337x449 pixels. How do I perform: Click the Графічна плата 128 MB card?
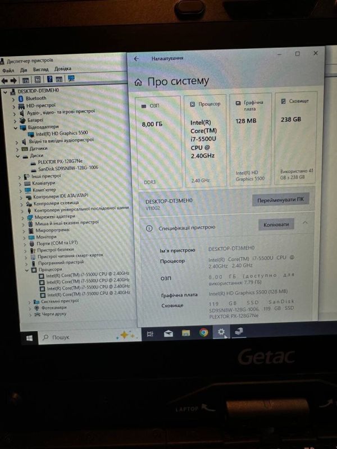pos(250,140)
